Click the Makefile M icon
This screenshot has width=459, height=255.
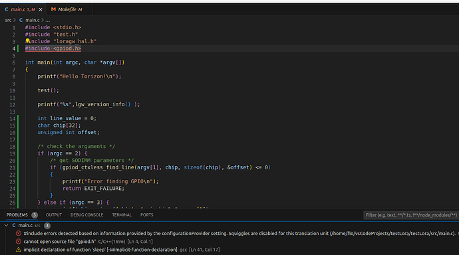click(53, 10)
